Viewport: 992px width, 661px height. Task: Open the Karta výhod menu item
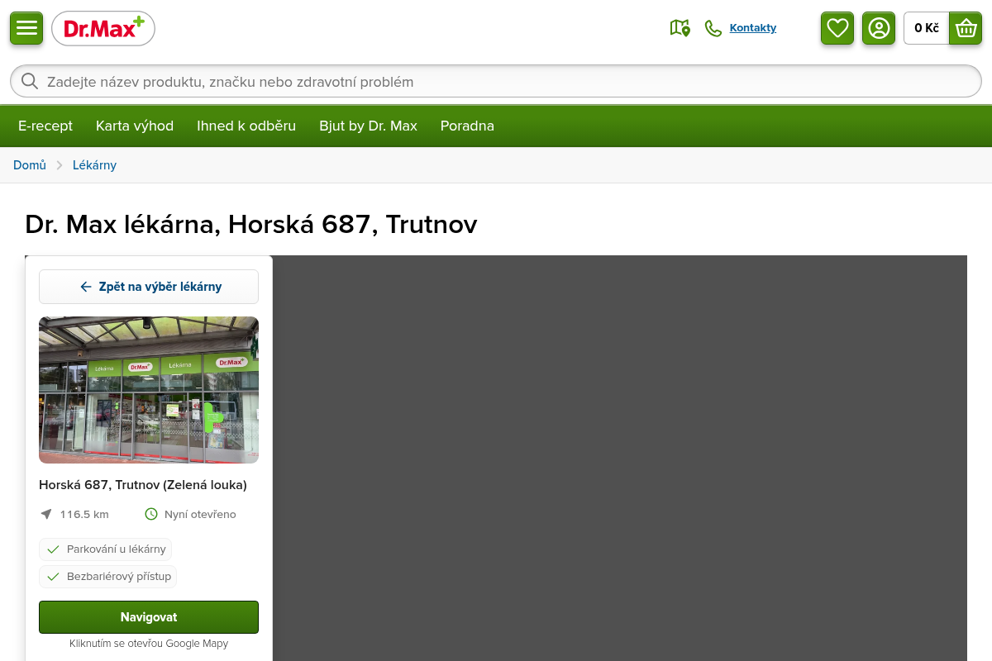(x=135, y=126)
